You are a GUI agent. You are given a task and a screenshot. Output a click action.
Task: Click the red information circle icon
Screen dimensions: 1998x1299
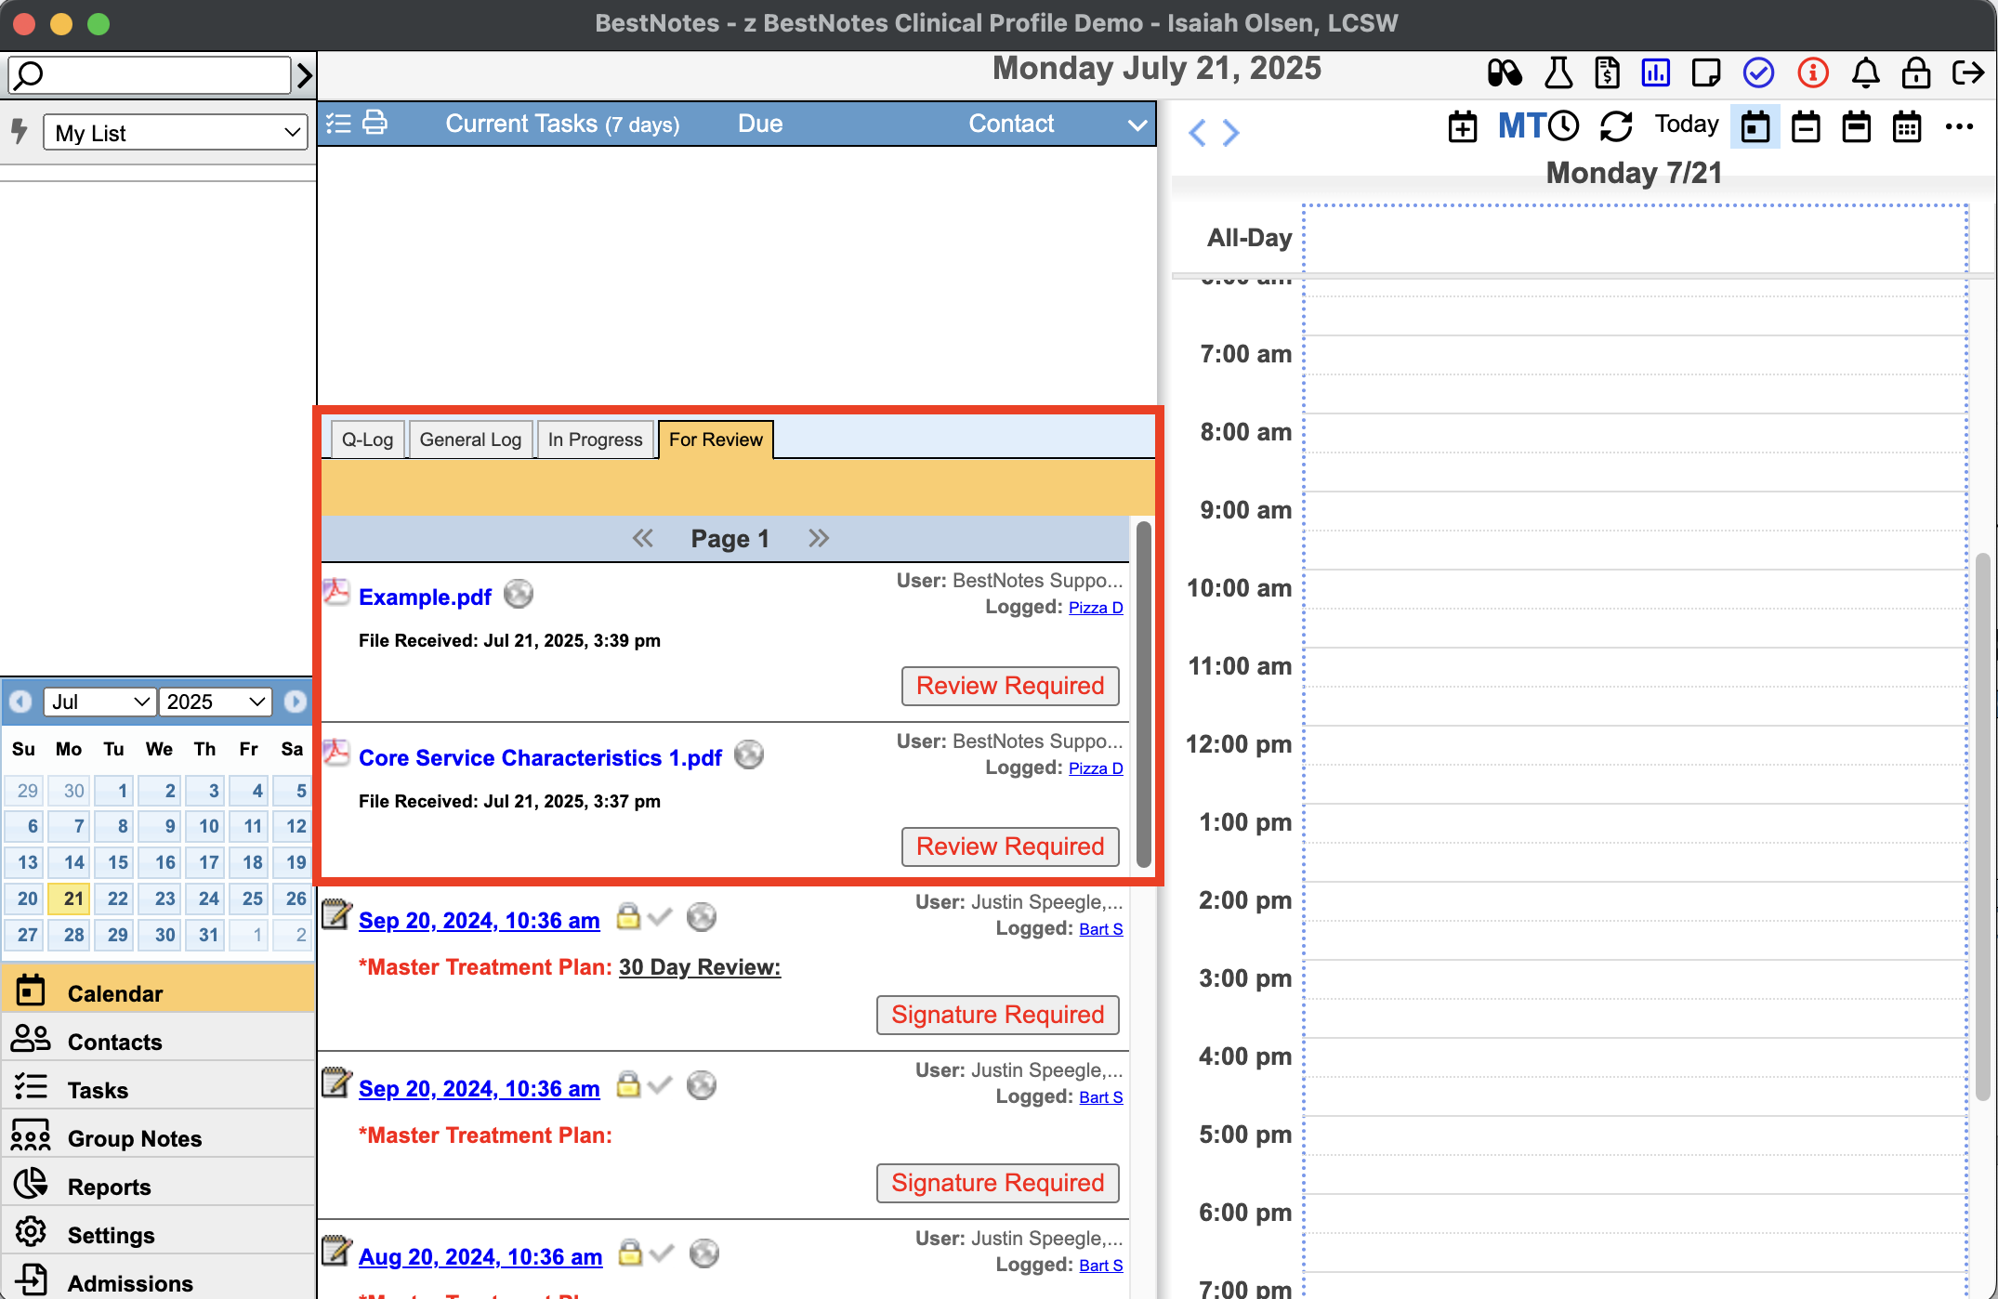pos(1812,72)
